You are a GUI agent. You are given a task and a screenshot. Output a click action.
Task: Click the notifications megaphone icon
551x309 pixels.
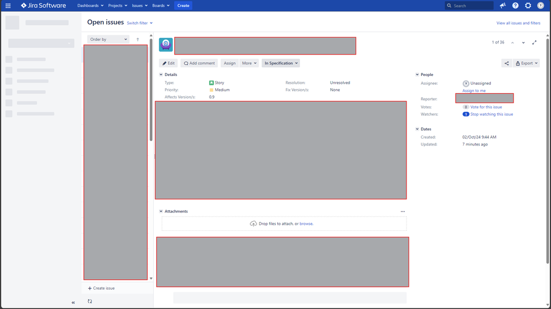502,6
